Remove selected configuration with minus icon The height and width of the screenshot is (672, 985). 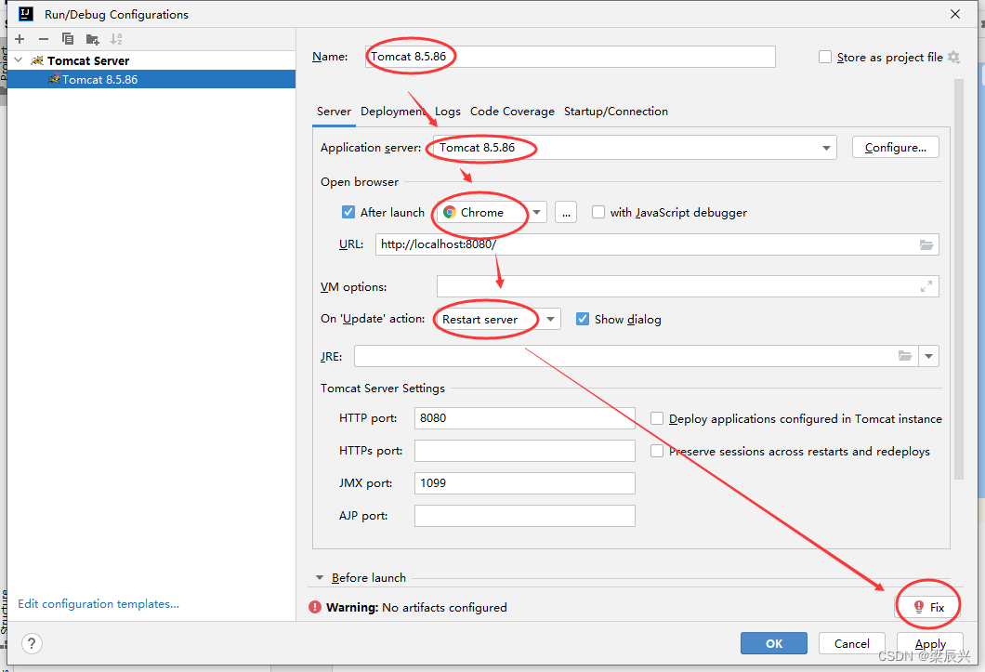click(x=44, y=39)
